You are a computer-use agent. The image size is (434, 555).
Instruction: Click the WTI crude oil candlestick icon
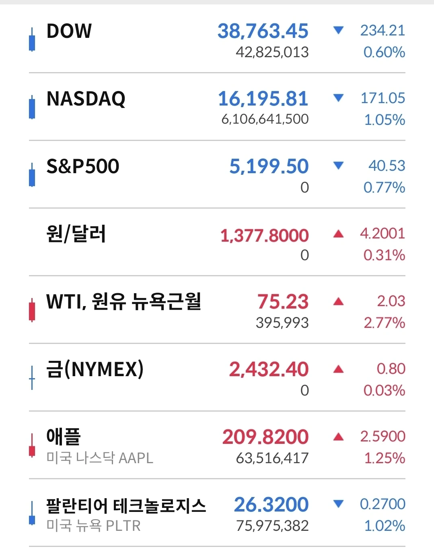(x=32, y=311)
